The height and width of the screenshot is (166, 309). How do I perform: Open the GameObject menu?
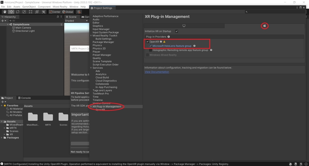pos(29,7)
